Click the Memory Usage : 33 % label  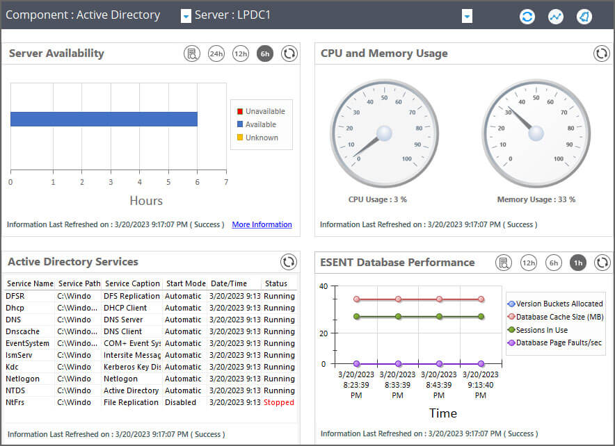[536, 199]
